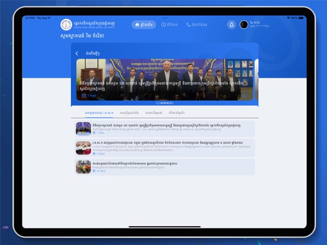The height and width of the screenshot is (245, 327).
Task: Tap the battery indicator in the status bar
Action: (x=301, y=18)
